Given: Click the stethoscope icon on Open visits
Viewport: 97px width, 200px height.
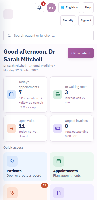Looking at the screenshot, I should [x=11, y=128].
